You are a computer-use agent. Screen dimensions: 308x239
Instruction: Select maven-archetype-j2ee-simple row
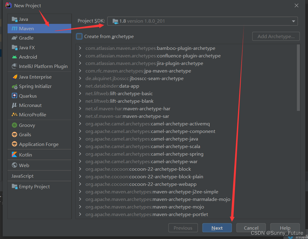pyautogui.click(x=186, y=192)
